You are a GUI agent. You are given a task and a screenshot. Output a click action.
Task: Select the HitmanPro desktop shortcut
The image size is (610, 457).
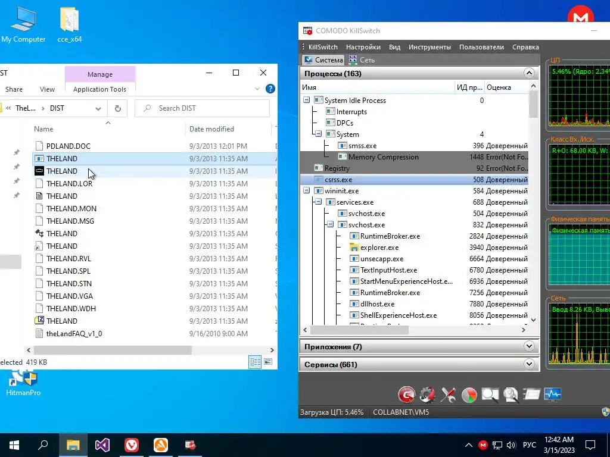click(x=23, y=383)
